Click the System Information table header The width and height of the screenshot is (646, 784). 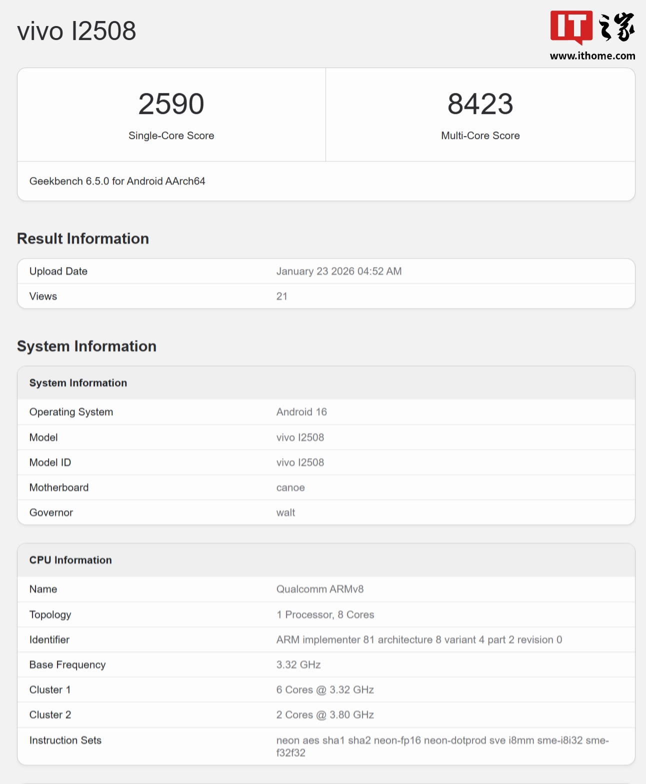[78, 383]
